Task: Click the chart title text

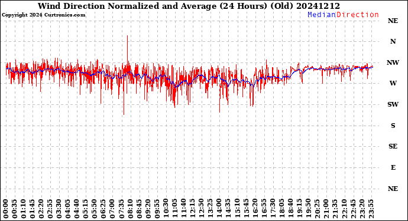Action: [x=189, y=6]
